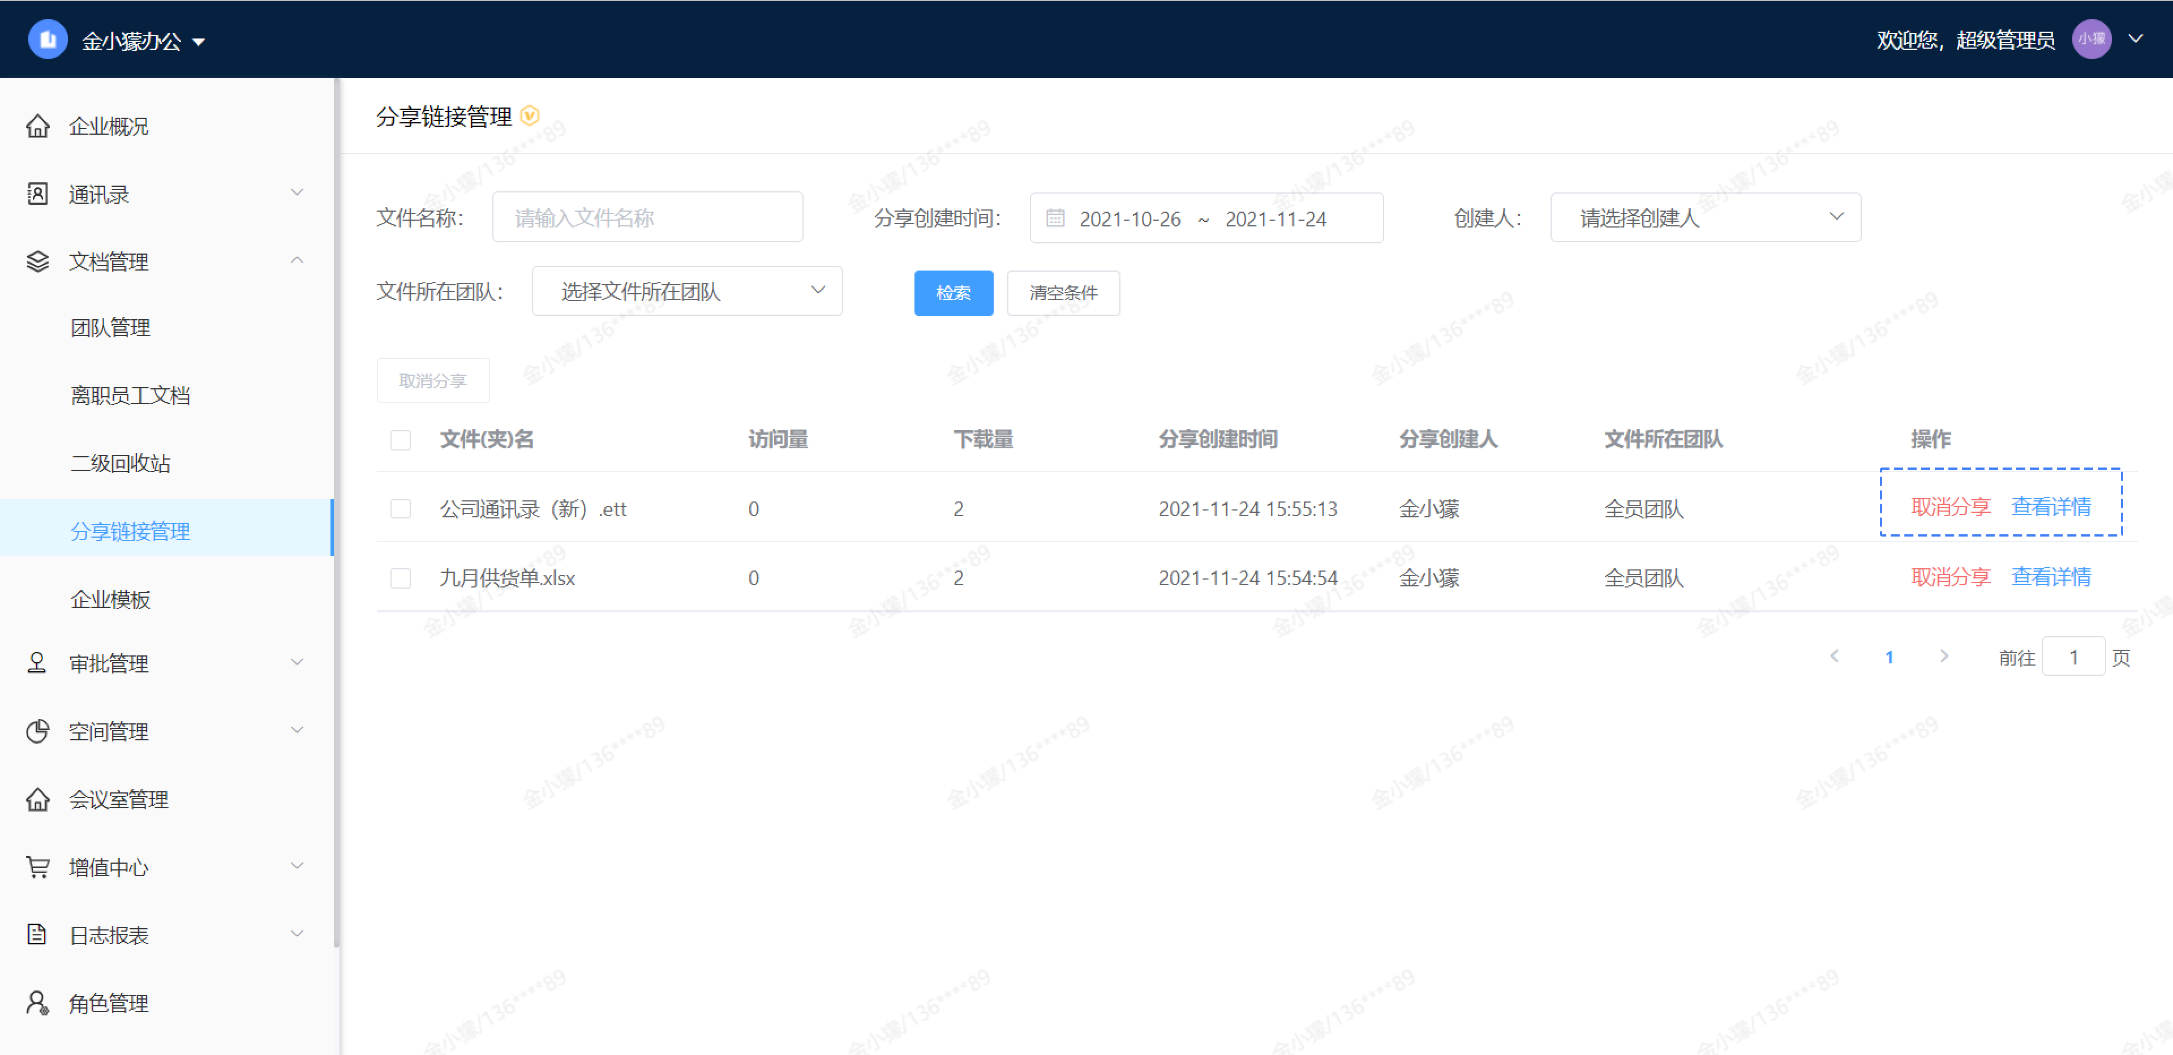Click the batch 取消分享 button above table
Screen dimensions: 2173x1055
433,381
